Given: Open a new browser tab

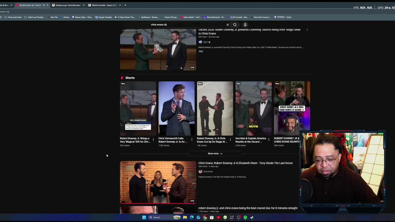Looking at the screenshot, I should pos(125,5).
